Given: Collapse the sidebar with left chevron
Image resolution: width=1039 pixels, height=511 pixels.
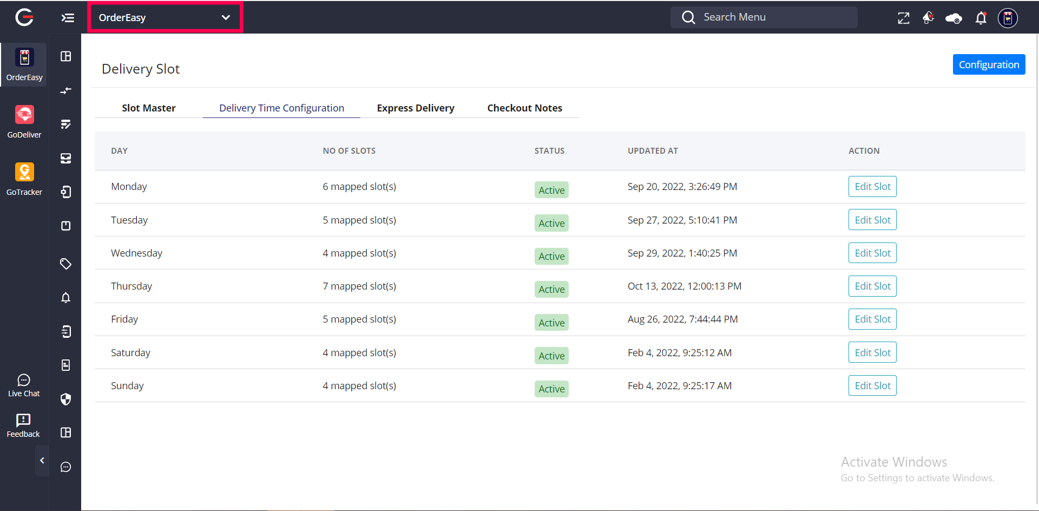Looking at the screenshot, I should 42,461.
